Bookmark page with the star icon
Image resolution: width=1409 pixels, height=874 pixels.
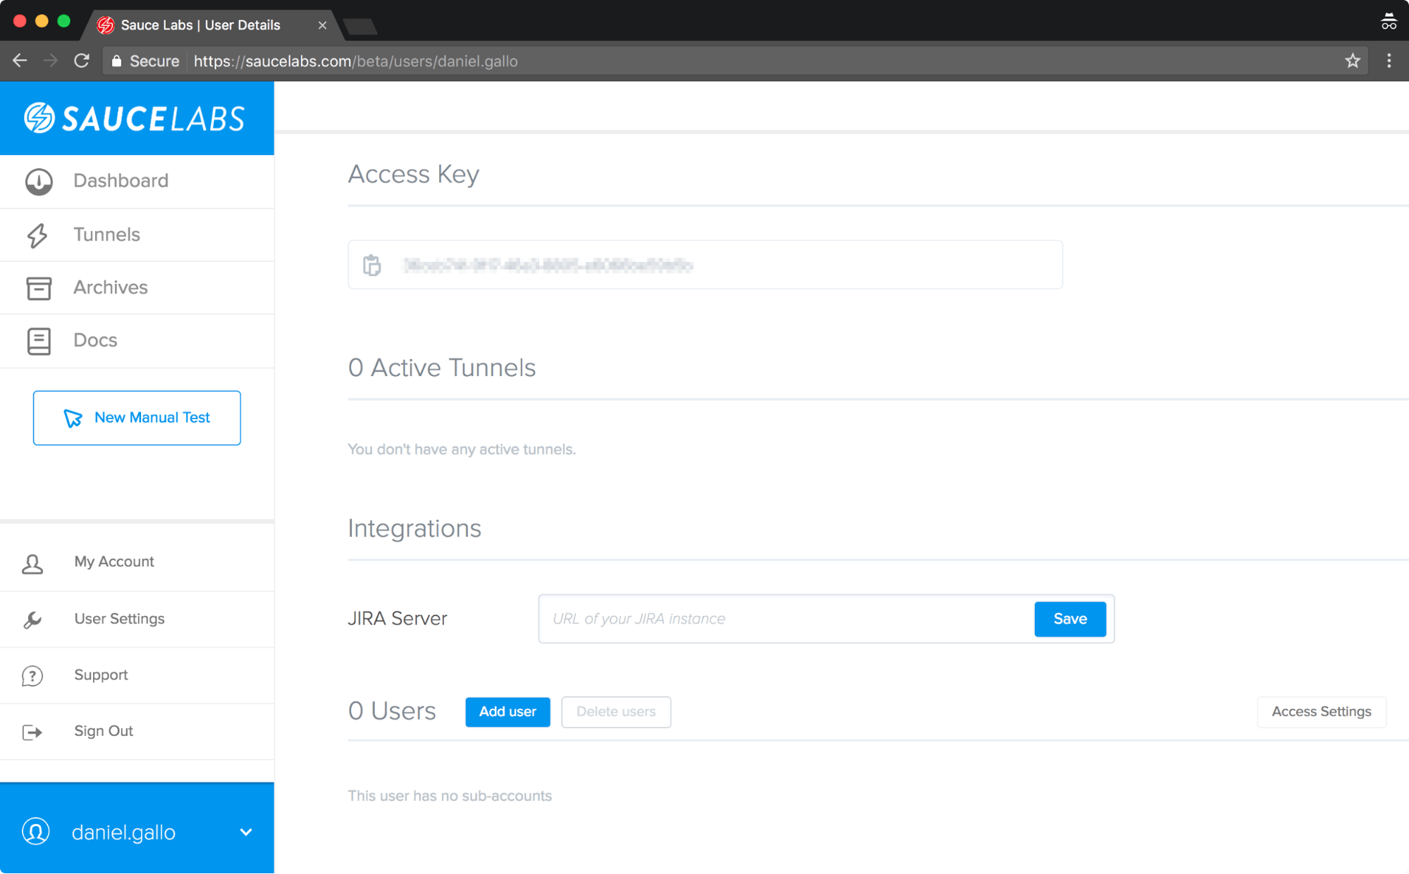point(1352,61)
